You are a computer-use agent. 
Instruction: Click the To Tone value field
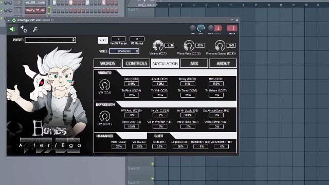click(188, 95)
